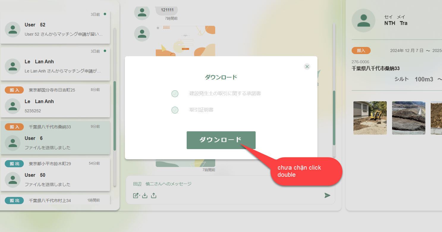442x232 pixels.
Task: Click Le Lan Anh's avatar in 5235252 chat
Action: 12,106
